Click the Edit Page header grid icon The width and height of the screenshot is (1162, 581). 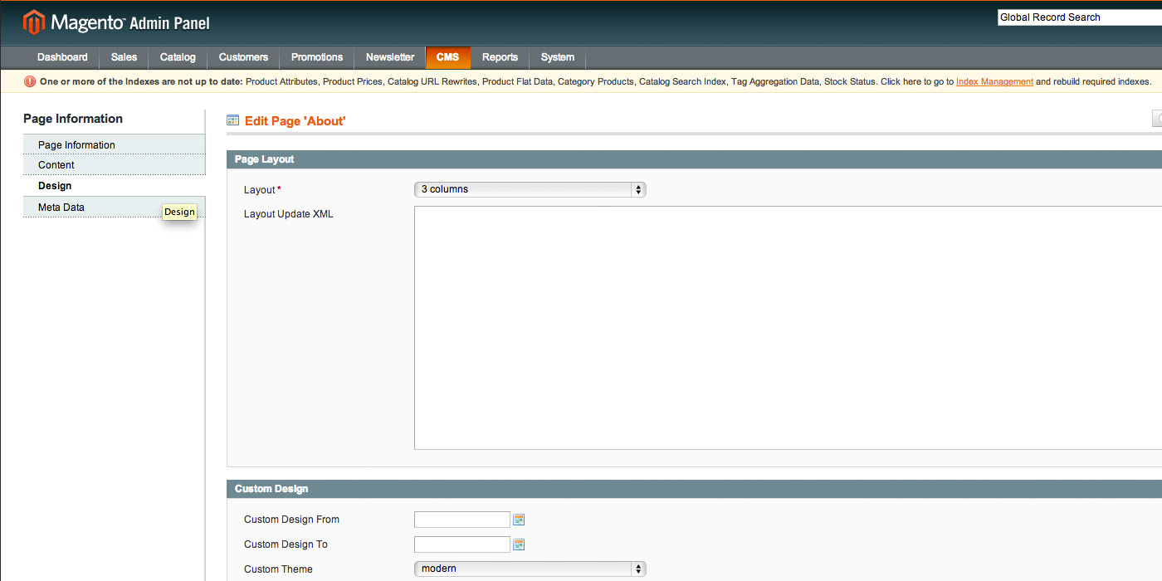point(233,120)
